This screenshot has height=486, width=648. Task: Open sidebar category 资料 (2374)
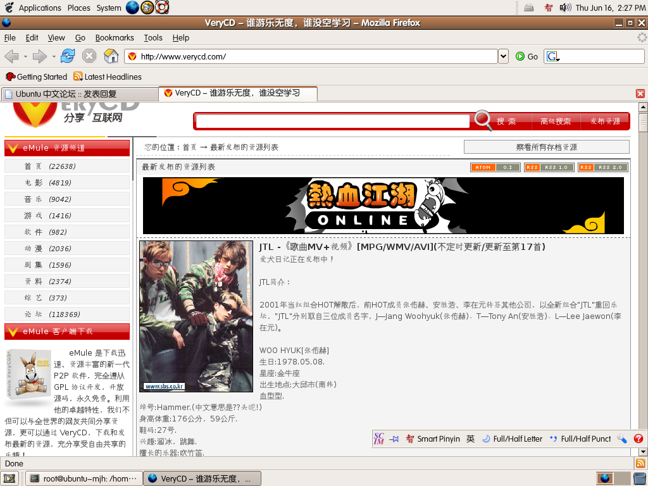click(x=67, y=282)
